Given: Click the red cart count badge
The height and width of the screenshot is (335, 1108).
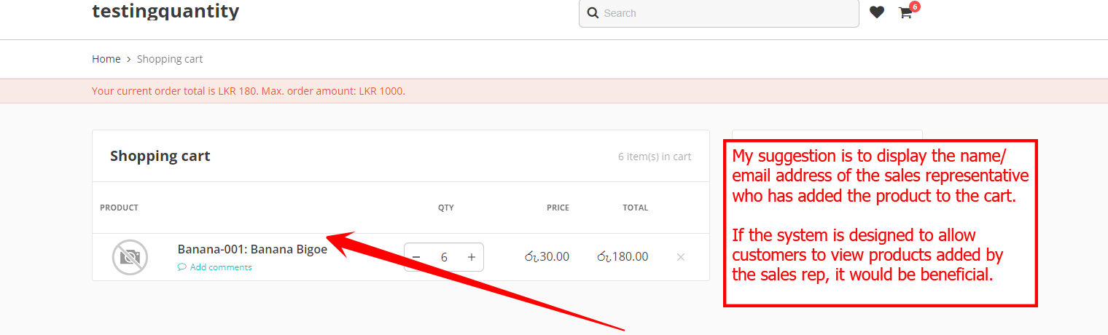Looking at the screenshot, I should [914, 7].
